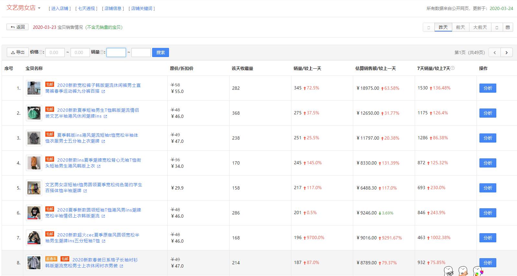Open product thumbnail in row 1
The width and height of the screenshot is (517, 276).
pos(34,88)
